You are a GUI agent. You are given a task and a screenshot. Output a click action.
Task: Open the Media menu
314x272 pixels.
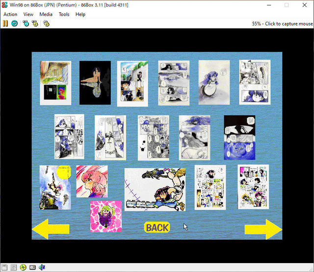click(46, 14)
